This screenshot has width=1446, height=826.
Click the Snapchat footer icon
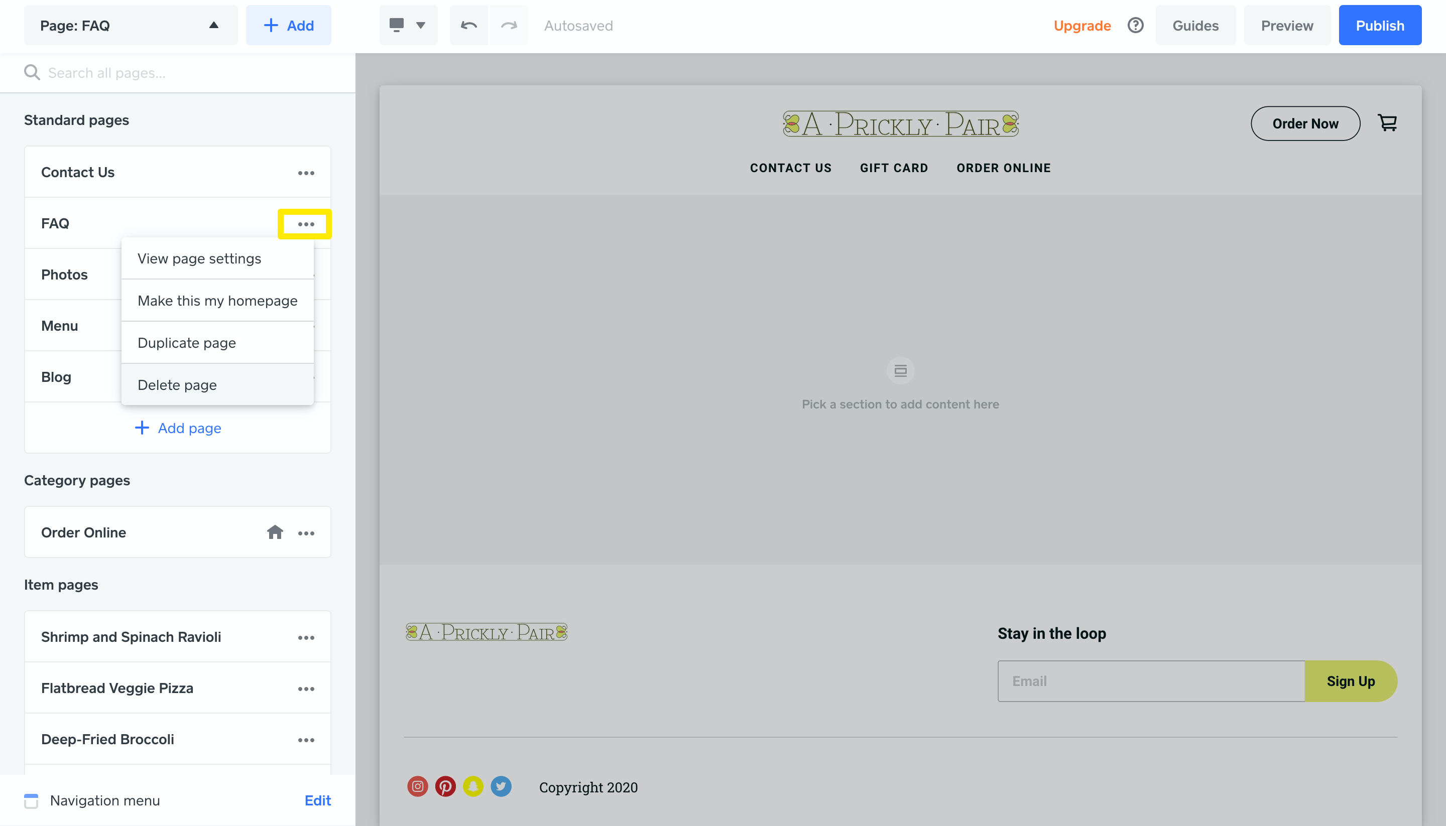coord(473,786)
